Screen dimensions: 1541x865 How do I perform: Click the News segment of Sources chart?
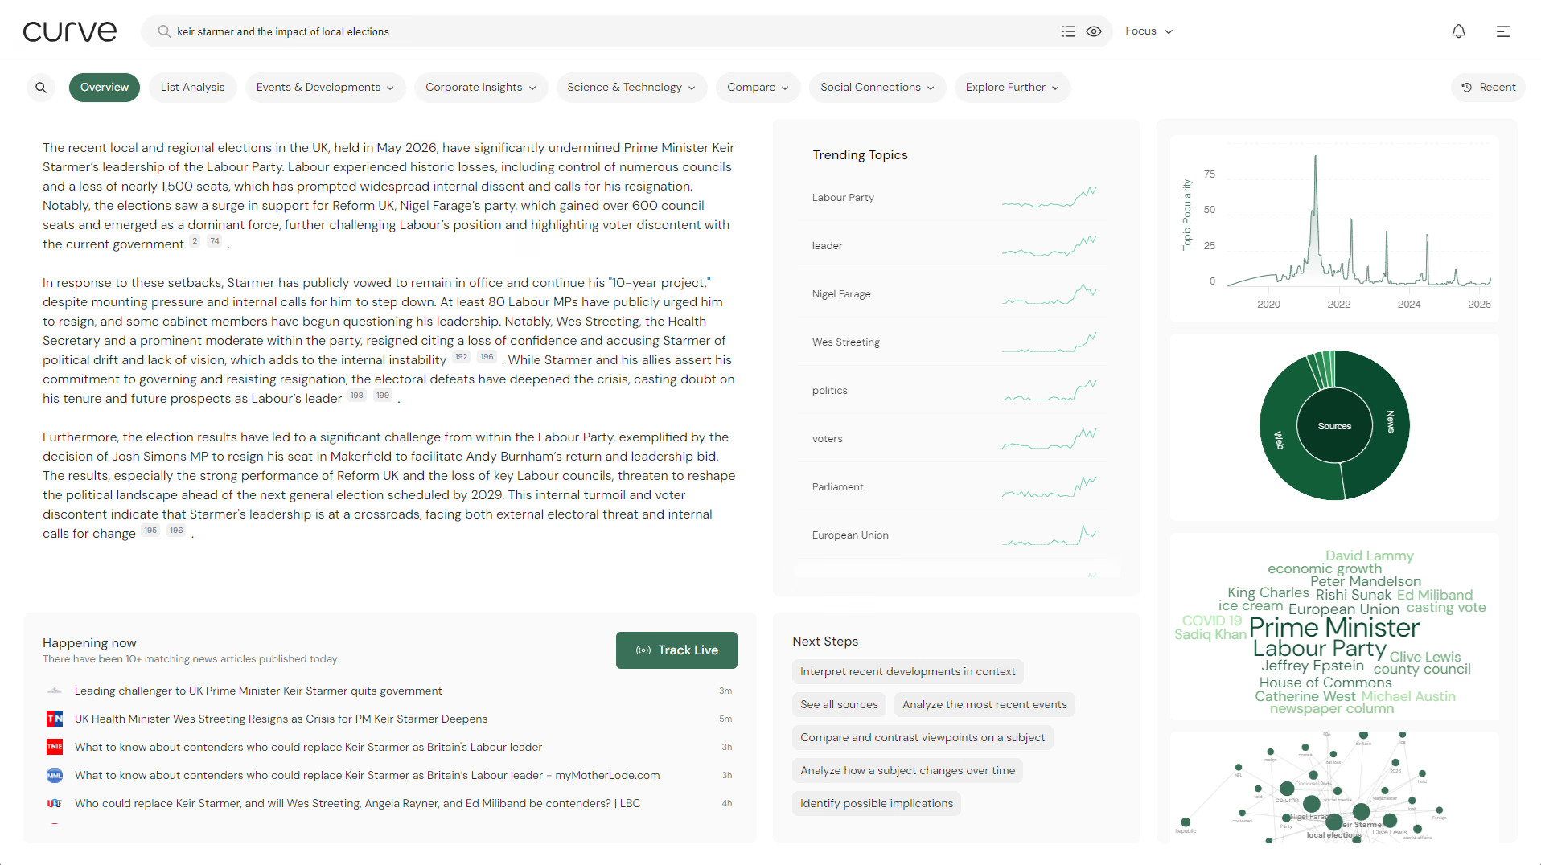point(1390,421)
